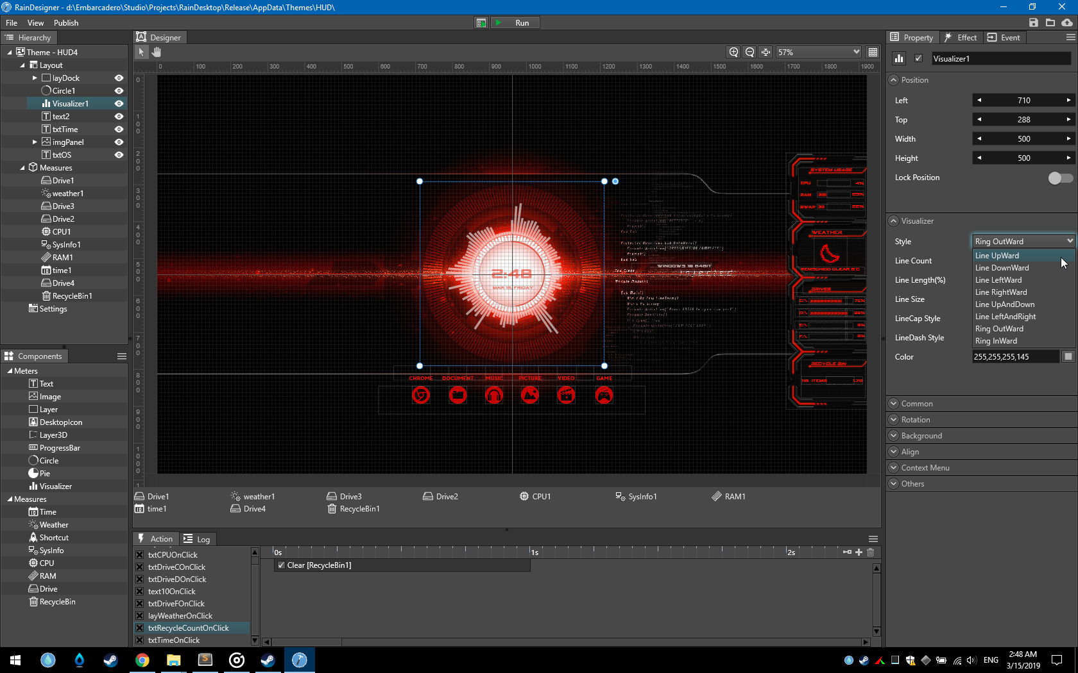Open the Publish menu

click(65, 22)
